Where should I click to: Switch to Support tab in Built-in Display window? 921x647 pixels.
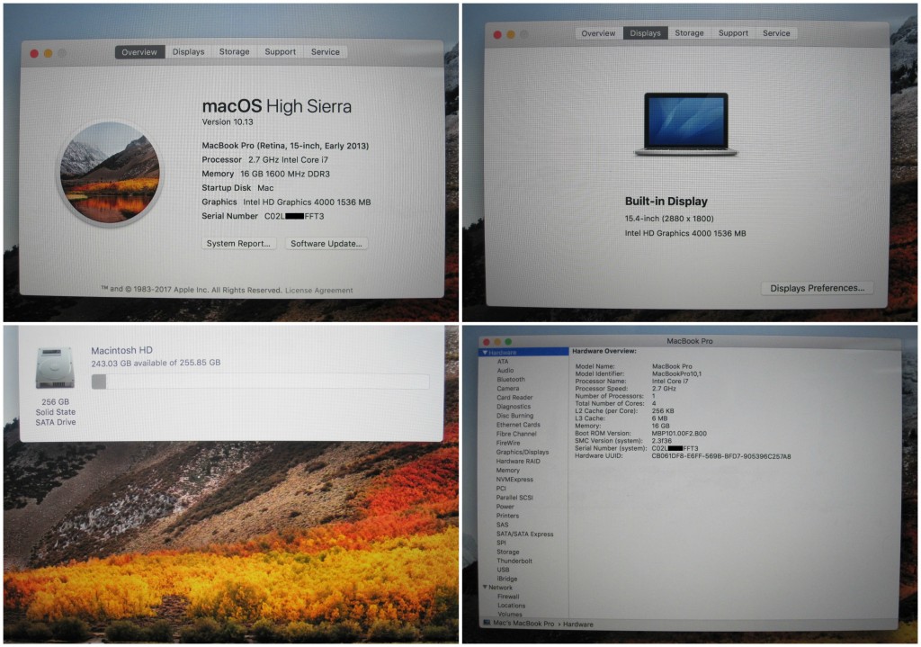tap(733, 33)
